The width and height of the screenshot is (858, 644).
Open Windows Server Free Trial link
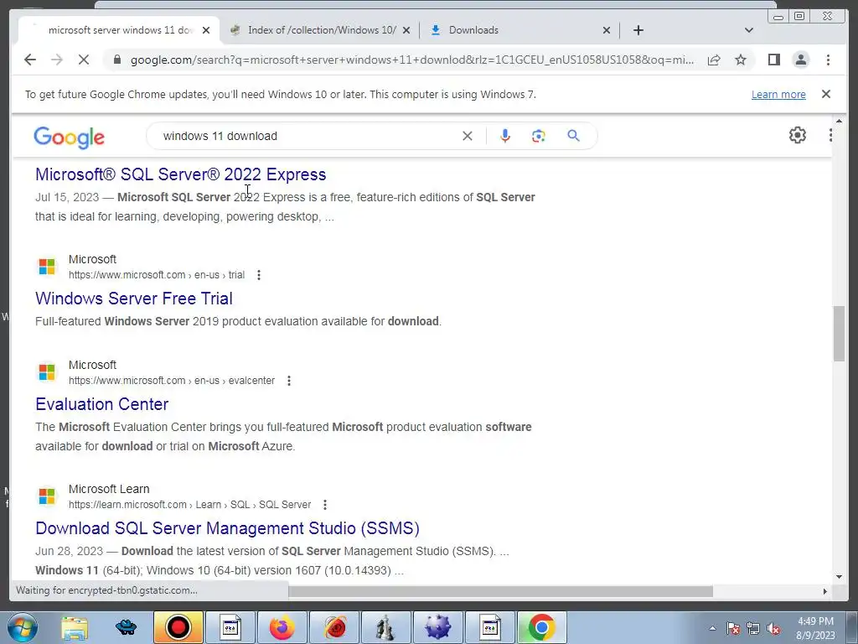coord(133,299)
